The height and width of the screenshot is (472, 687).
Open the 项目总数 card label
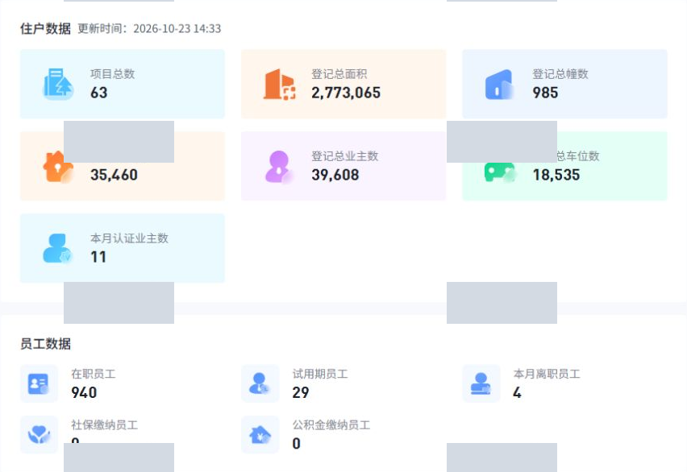click(113, 73)
